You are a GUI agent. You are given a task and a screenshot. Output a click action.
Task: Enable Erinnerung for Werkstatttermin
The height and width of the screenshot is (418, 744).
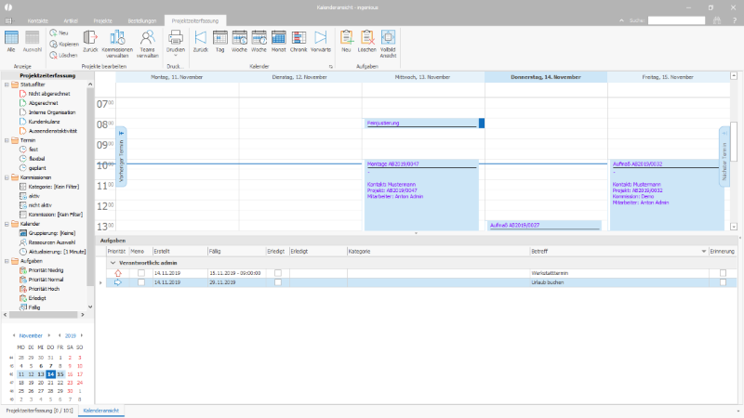(723, 273)
